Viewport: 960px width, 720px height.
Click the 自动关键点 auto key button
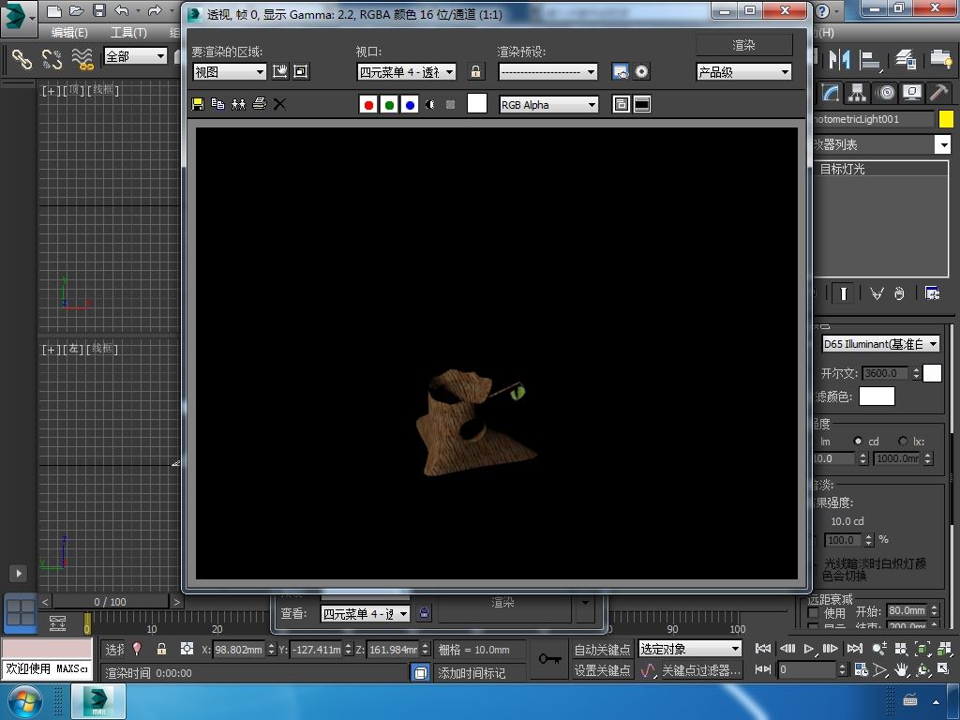click(x=602, y=649)
